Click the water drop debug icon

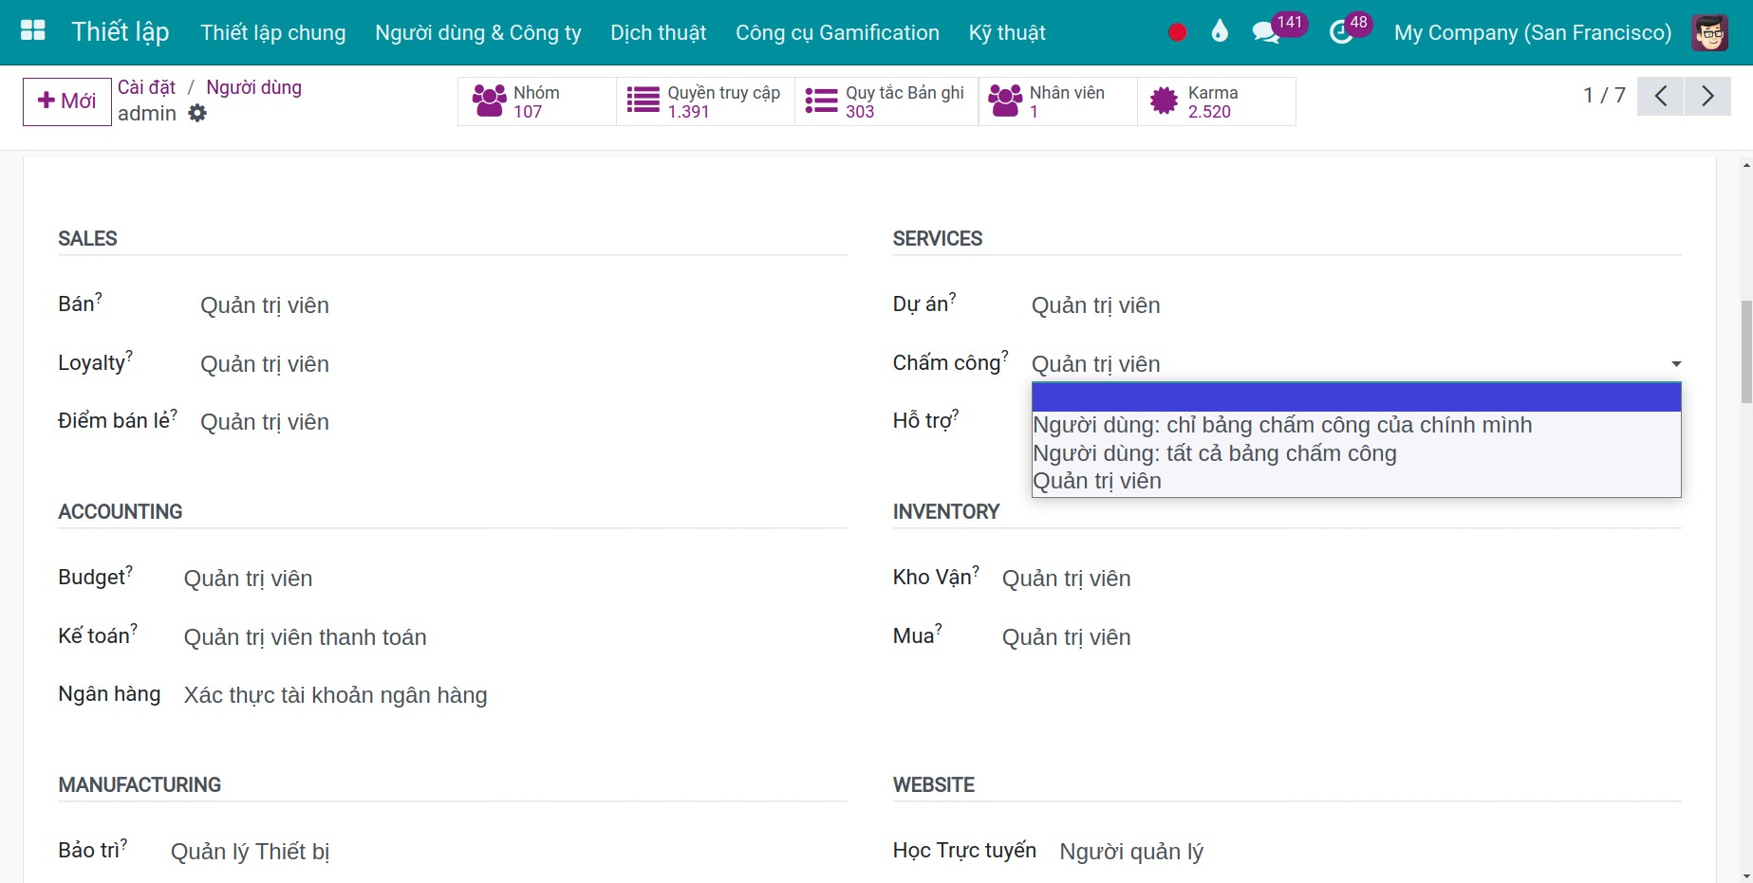click(x=1220, y=31)
